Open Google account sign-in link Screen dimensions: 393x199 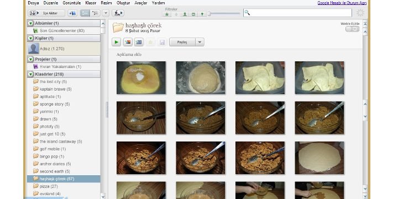tap(342, 3)
